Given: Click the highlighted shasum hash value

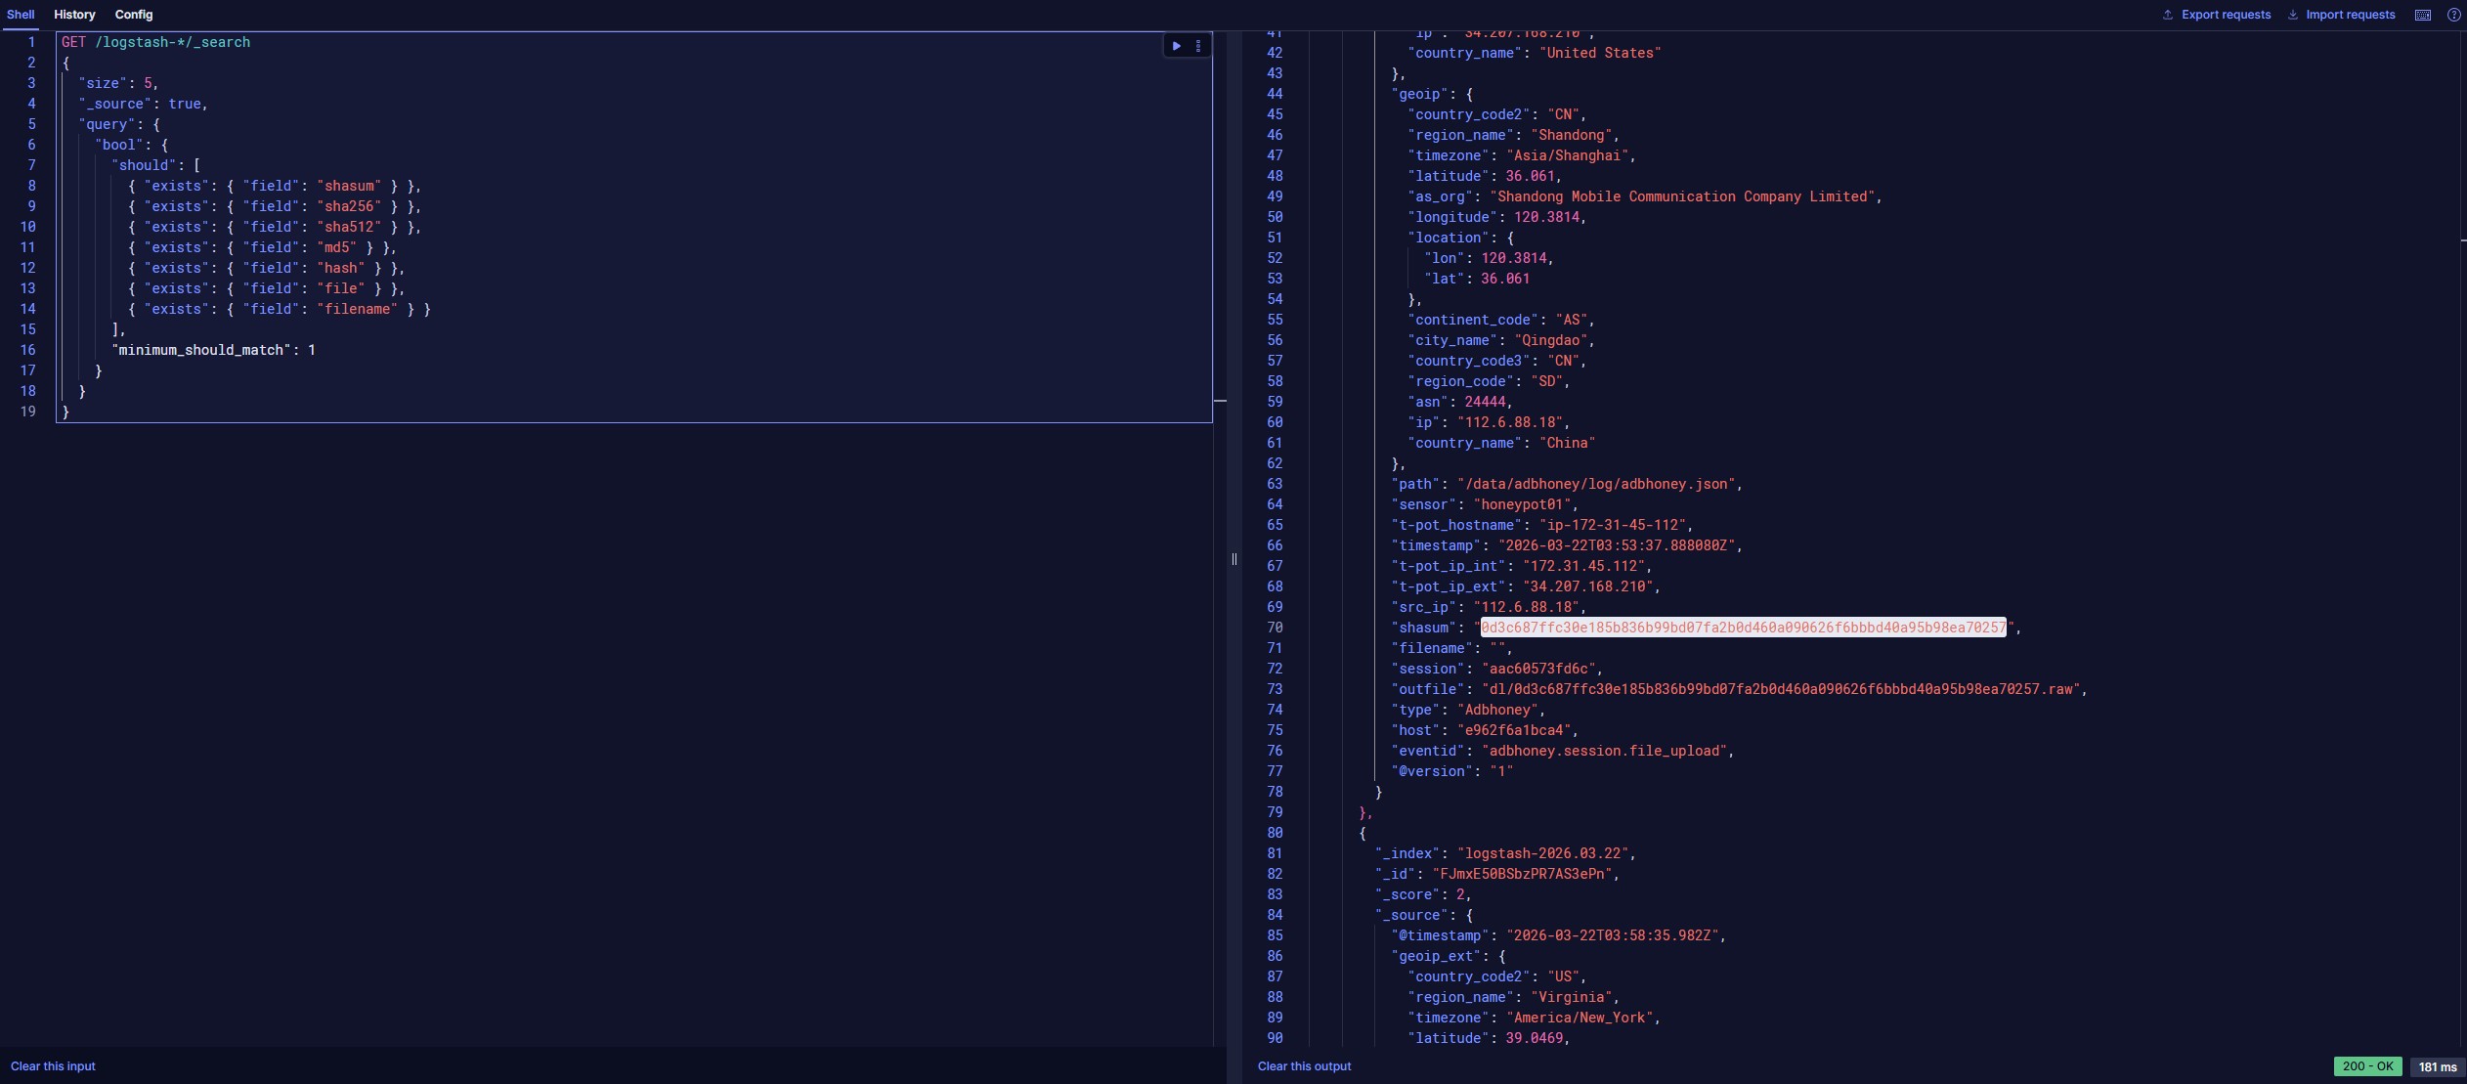Looking at the screenshot, I should coord(1743,628).
